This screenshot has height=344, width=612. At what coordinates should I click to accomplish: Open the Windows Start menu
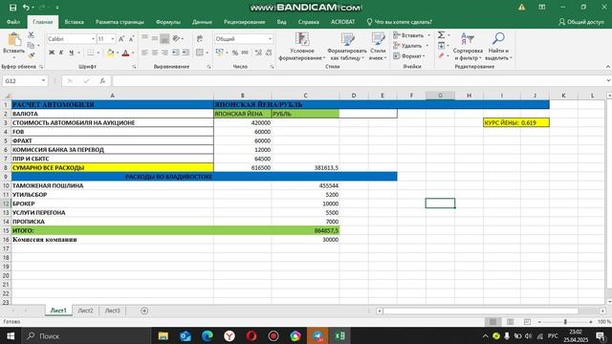11,335
